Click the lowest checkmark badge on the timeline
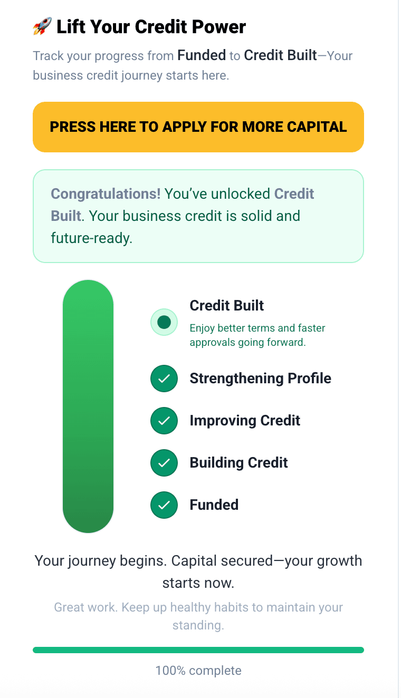The image size is (401, 698). 164,505
